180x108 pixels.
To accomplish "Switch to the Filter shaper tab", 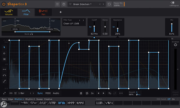I will point(26,12).
